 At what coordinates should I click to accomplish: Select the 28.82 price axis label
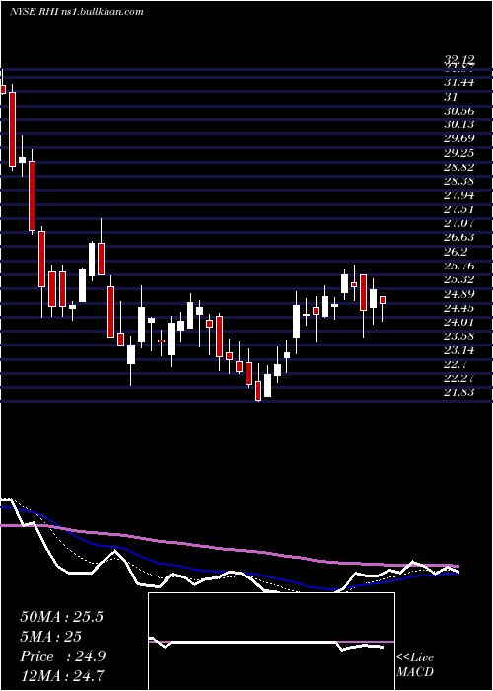[x=459, y=167]
